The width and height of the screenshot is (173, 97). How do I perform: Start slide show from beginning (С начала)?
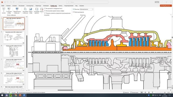(x=4, y=11)
